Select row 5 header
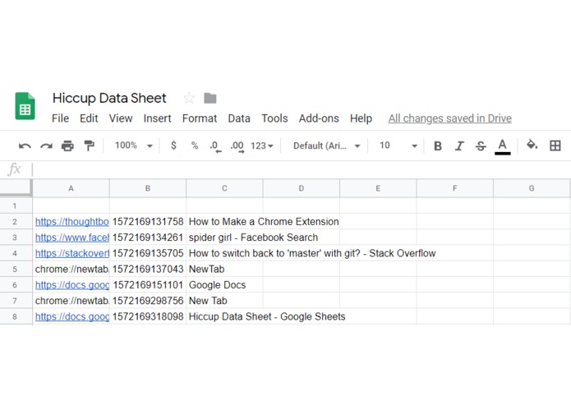 point(15,269)
